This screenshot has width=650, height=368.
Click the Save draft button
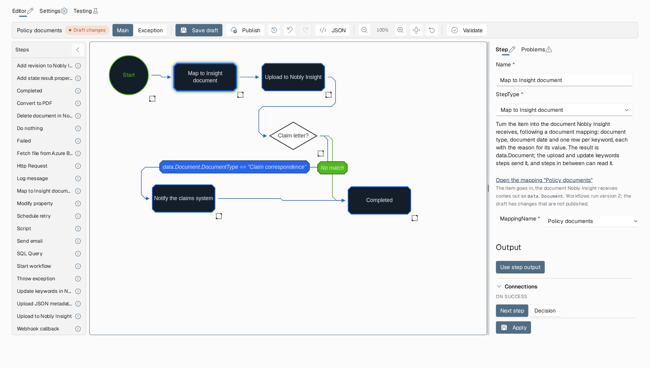click(x=199, y=30)
